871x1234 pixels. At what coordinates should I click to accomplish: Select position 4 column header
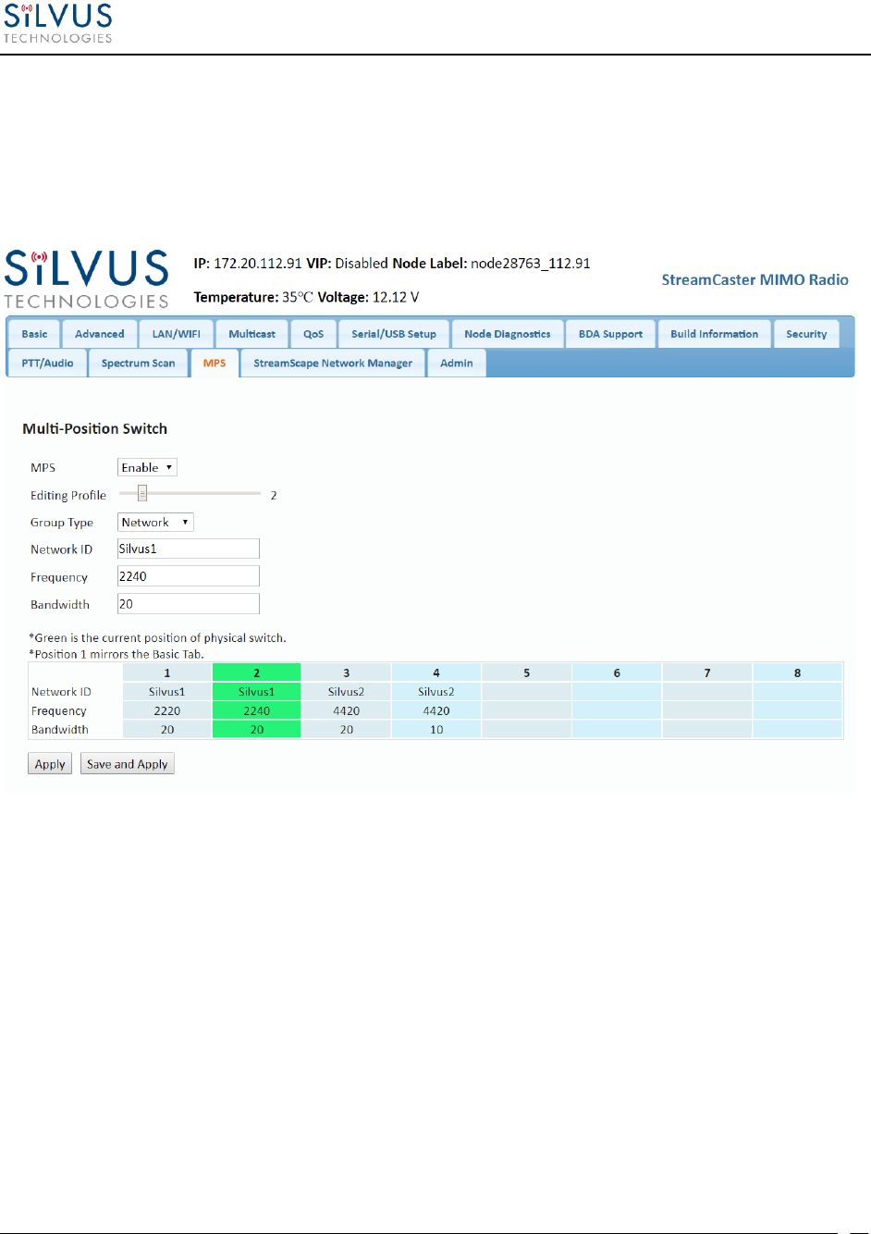click(436, 673)
